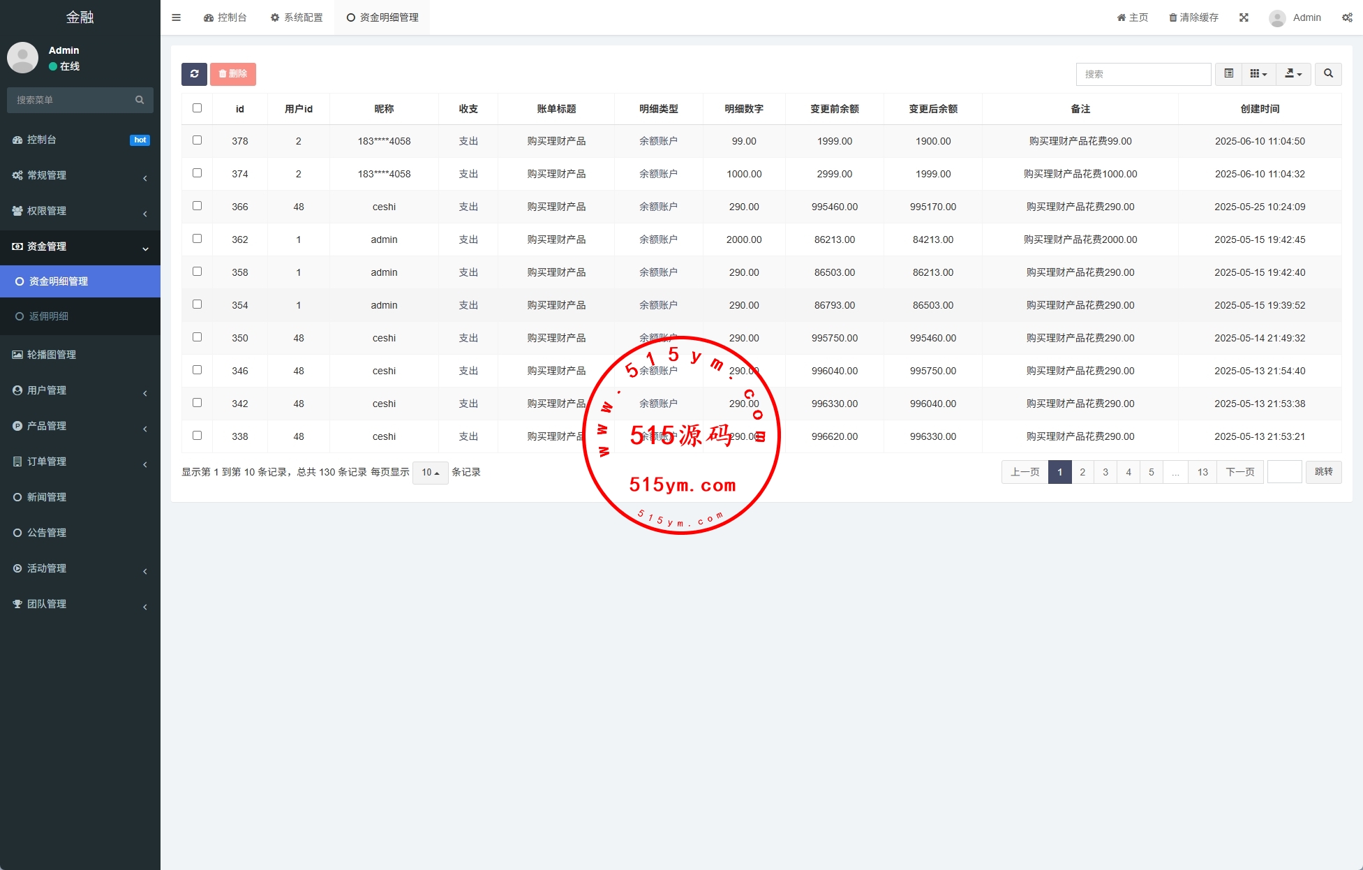
Task: Check the row with id 378
Action: click(197, 140)
